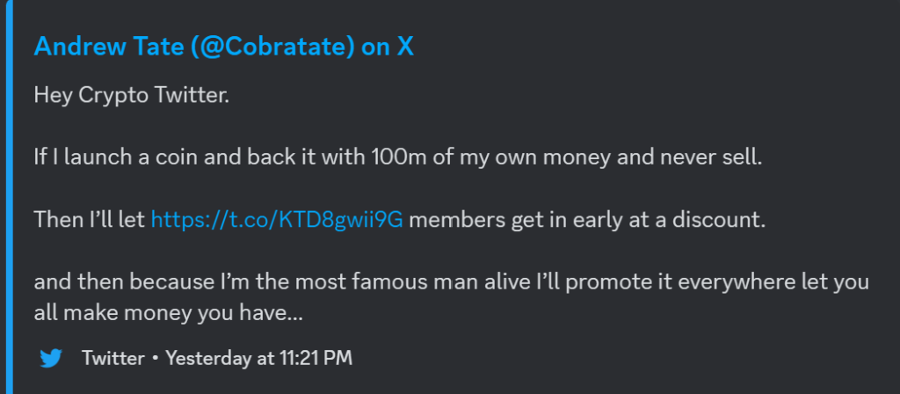Open the Andrew Tate (@Cobratate) on X title link
This screenshot has width=900, height=394.
click(x=223, y=47)
